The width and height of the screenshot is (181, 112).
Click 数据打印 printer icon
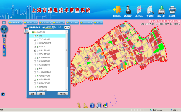[x=172, y=10]
